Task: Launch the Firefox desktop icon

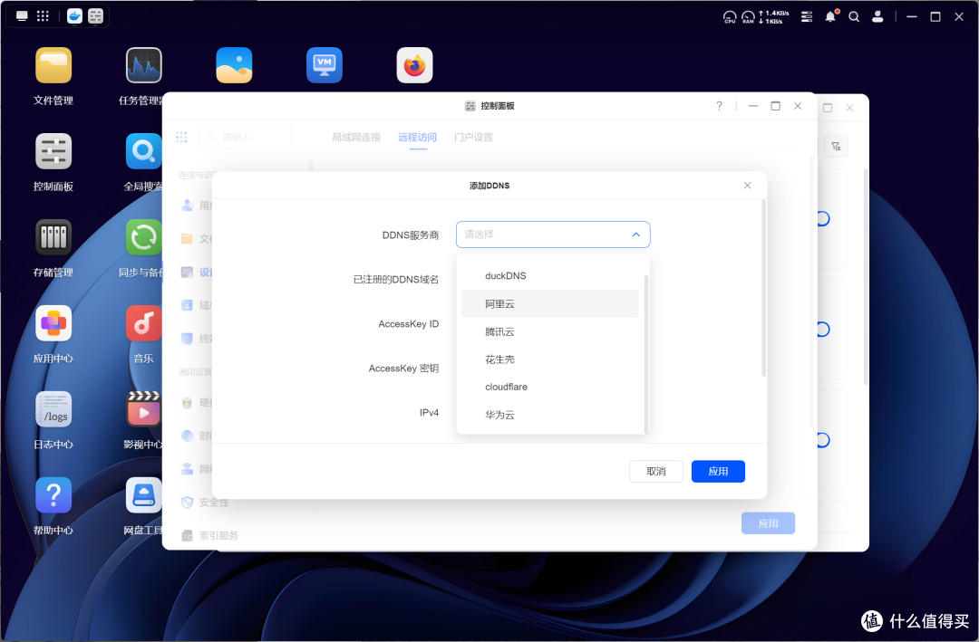Action: (414, 65)
